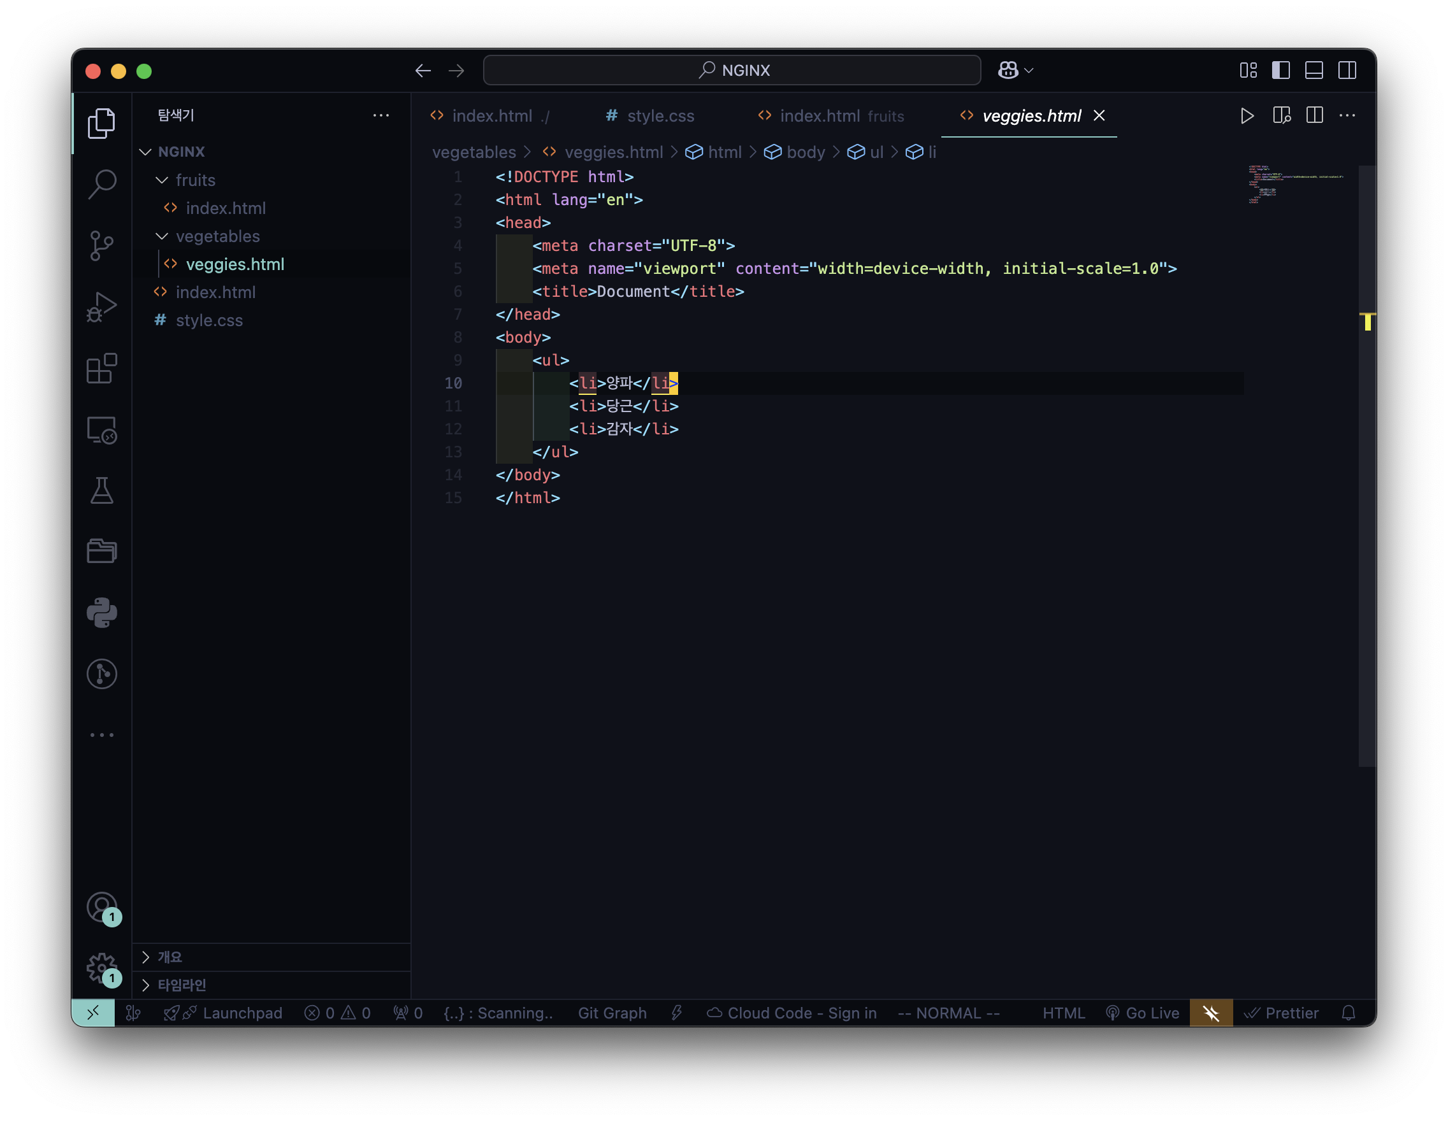Toggle the secondary side bar layout button

pos(1347,70)
